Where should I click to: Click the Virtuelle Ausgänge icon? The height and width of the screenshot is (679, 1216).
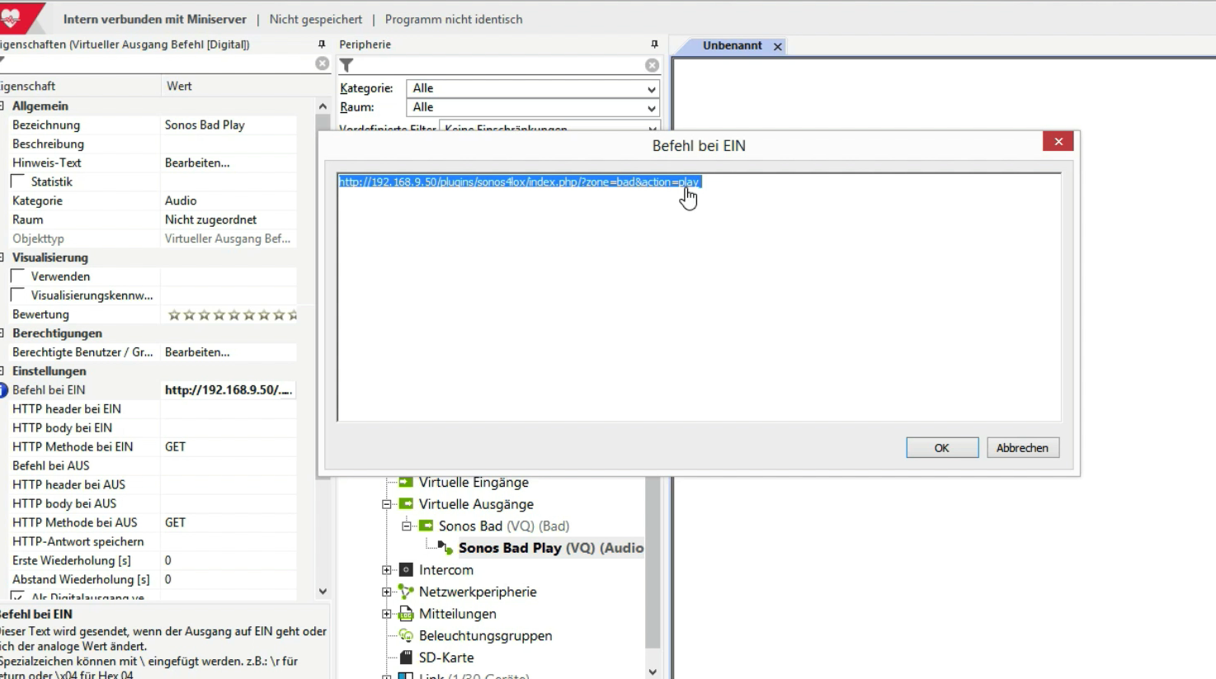(406, 504)
